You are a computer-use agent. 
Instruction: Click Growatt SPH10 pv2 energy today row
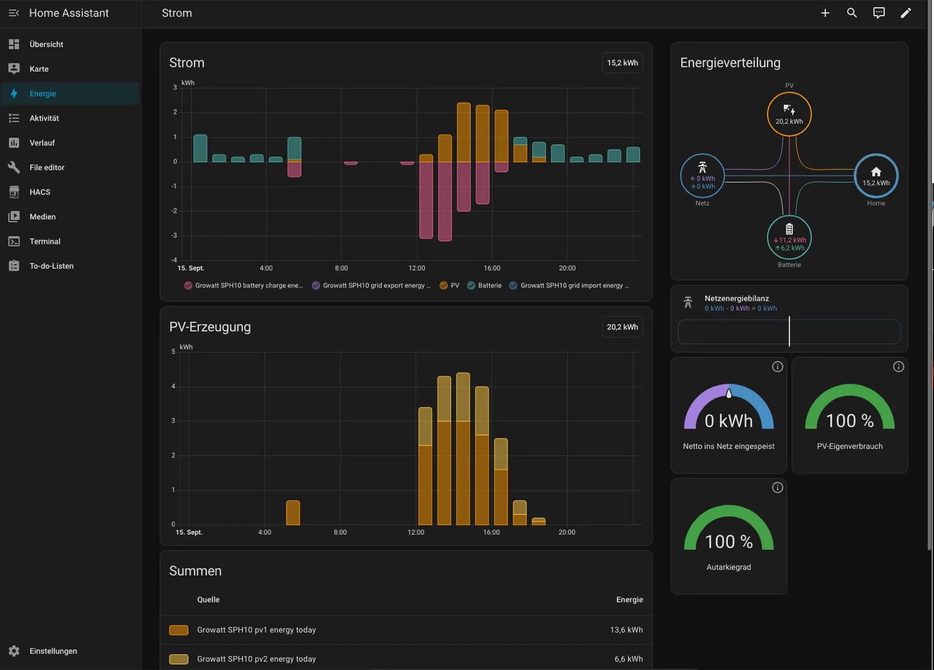pyautogui.click(x=406, y=659)
